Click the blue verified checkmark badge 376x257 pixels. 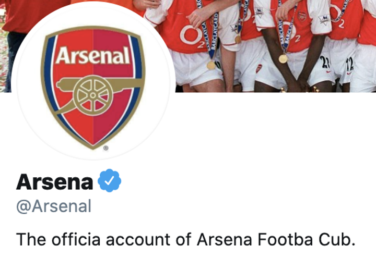click(110, 181)
